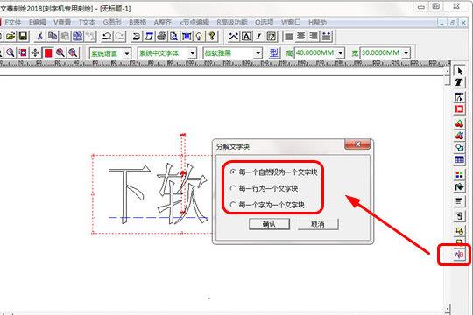The image size is (473, 315).
Task: Select 每一个自然段为一个文字块 radio option
Action: tap(274, 172)
